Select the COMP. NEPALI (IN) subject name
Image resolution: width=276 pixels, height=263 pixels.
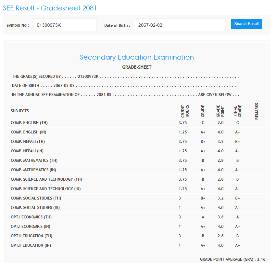[x=27, y=151]
